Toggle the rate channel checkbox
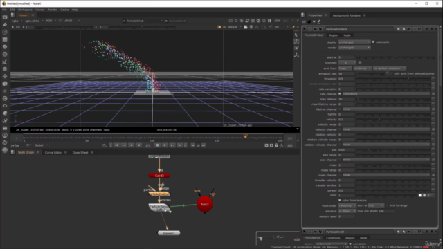 [x=340, y=94]
